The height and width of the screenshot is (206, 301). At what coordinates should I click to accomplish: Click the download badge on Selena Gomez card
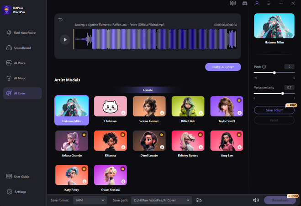click(162, 113)
